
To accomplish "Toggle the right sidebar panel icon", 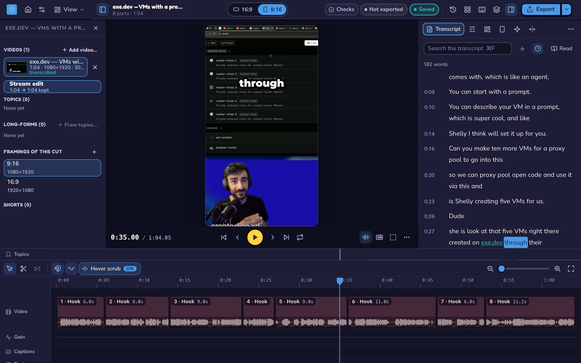I will 511,9.
